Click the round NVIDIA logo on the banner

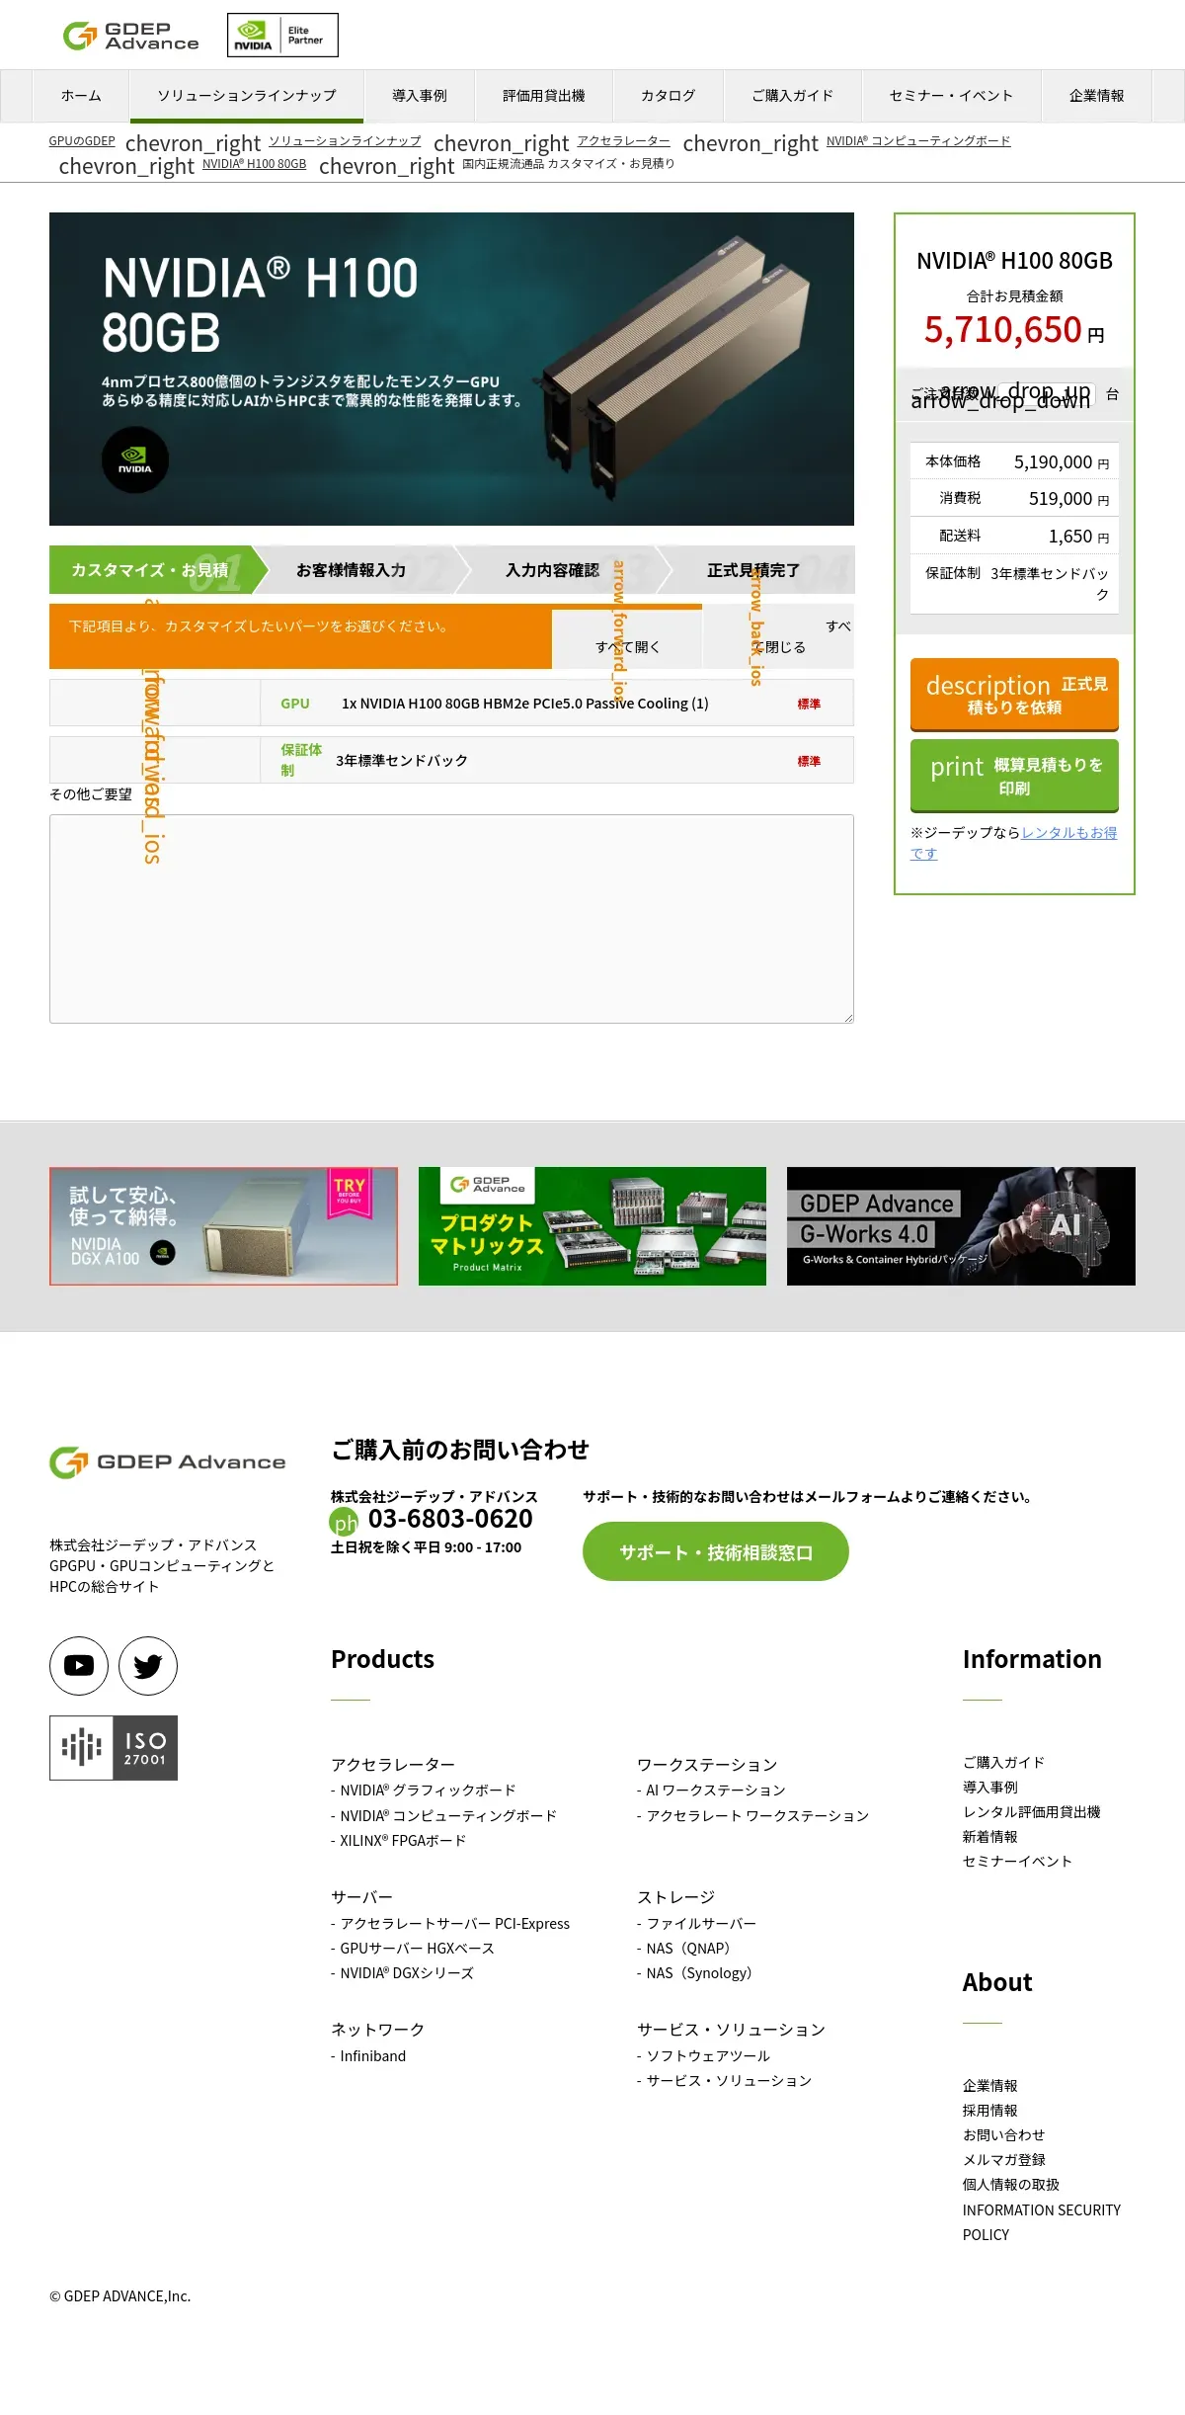point(135,459)
